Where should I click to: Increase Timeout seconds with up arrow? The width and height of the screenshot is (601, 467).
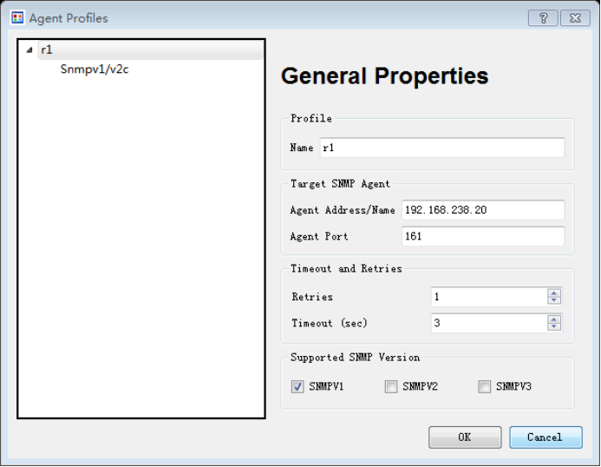tap(554, 319)
